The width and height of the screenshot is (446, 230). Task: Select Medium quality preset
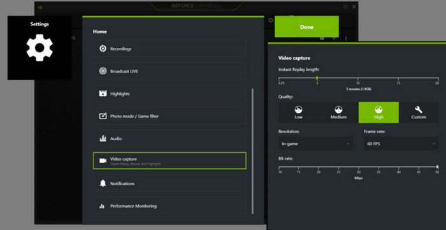[x=338, y=113]
